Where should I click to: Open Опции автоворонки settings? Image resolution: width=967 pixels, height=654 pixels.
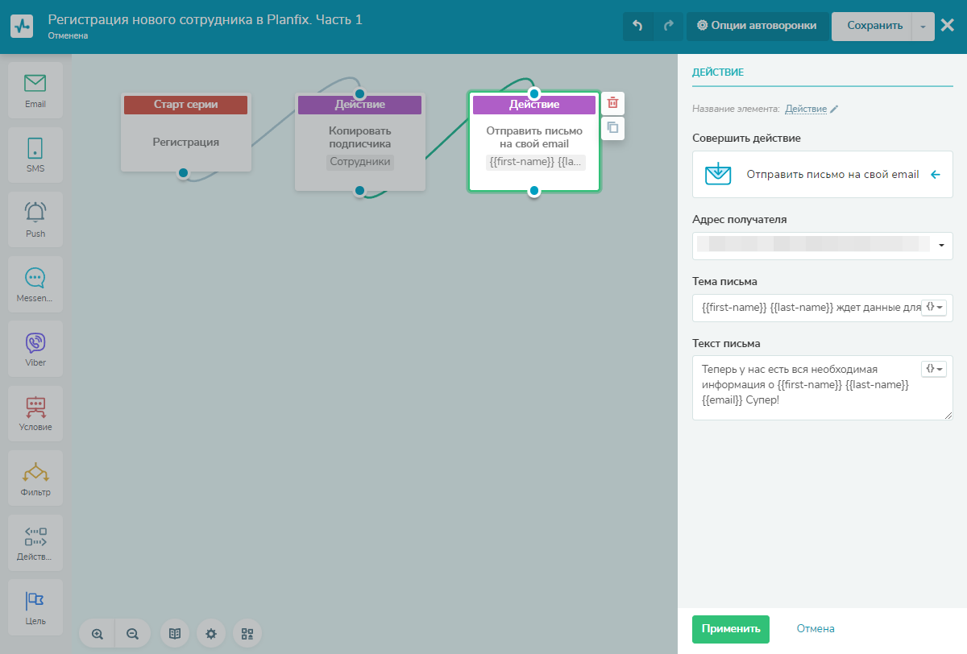[757, 26]
